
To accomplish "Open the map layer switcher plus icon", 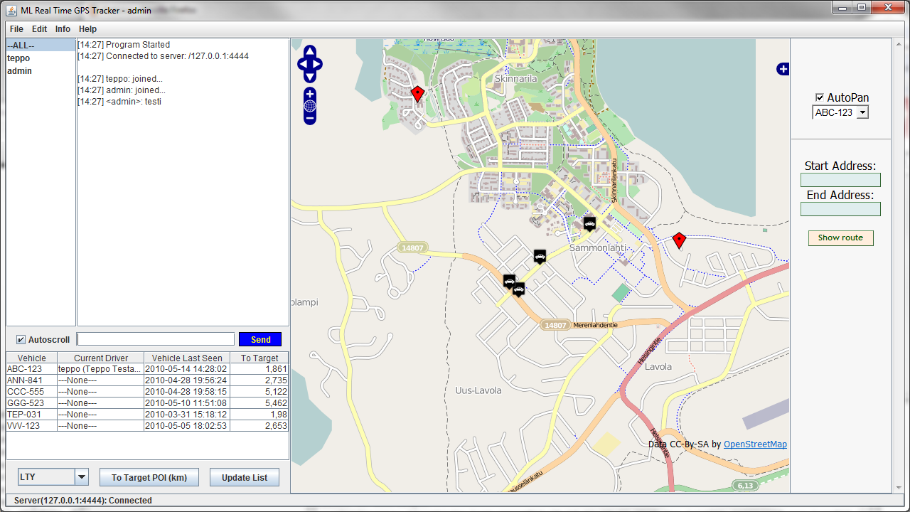I will 783,69.
